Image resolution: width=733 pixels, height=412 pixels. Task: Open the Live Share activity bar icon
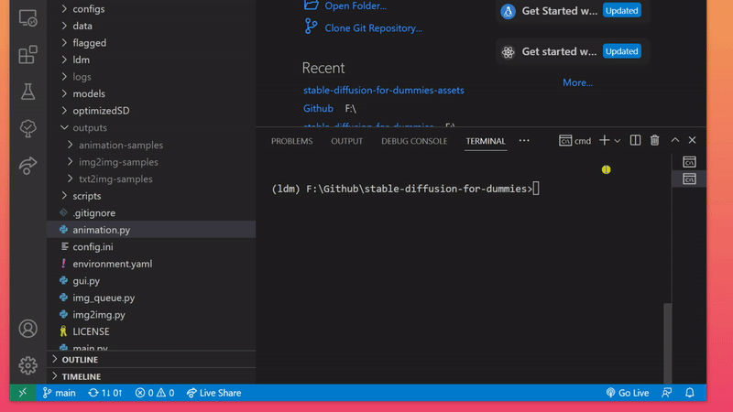(27, 165)
